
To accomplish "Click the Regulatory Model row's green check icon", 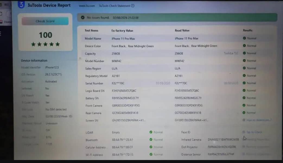I will (x=244, y=75).
